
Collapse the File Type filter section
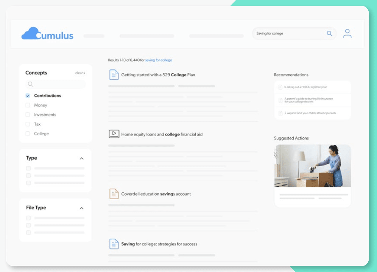tap(81, 208)
